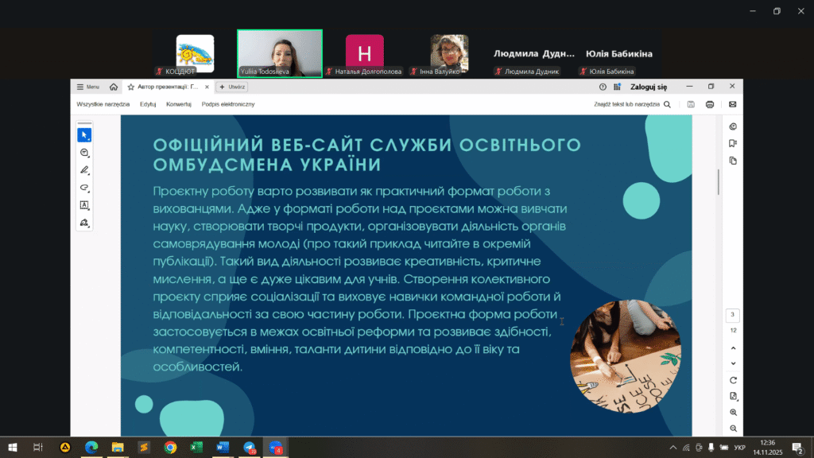Pick the highlight pen tool
Screen dimensions: 814x458
(84, 170)
